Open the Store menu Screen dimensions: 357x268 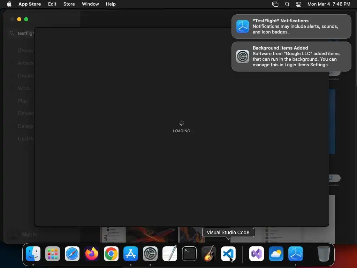coord(69,4)
